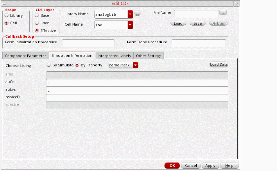This screenshot has height=171, width=277.
Task: Choose the Effective CDF layer
Action: coord(37,30)
